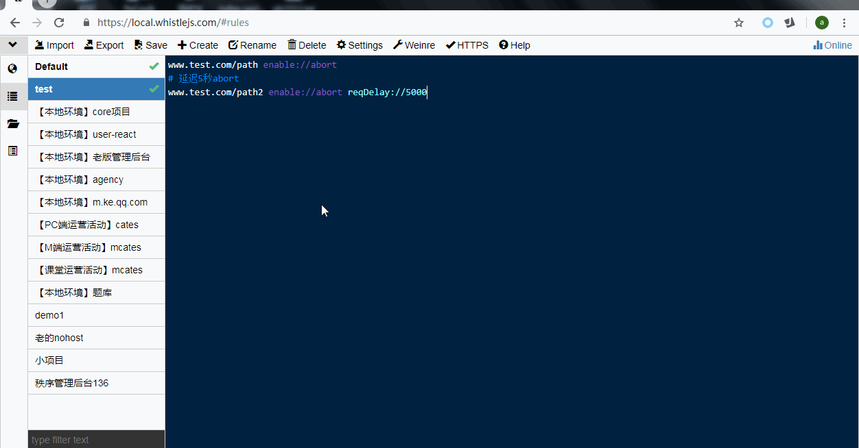The width and height of the screenshot is (859, 448).
Task: Click www.test.com/path in the first rule line
Action: tap(213, 65)
